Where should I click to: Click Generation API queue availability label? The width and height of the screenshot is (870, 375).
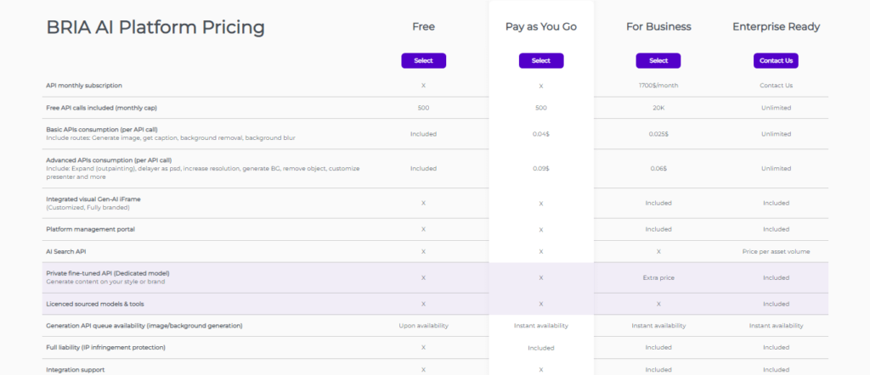[x=144, y=326]
